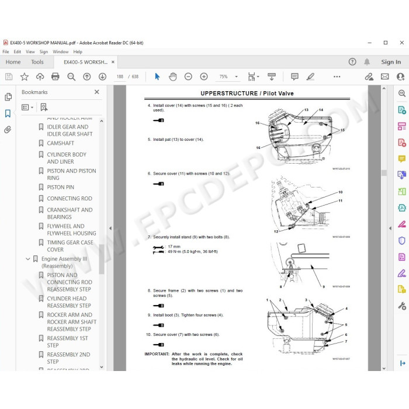Open the Help menu
Viewport: 409px width, 409px height.
(78, 51)
